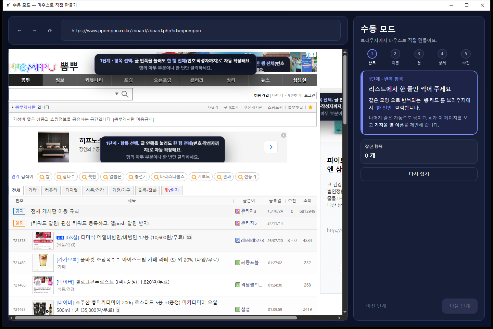Go back with the browser back arrow
This screenshot has width=493, height=329.
click(20, 31)
